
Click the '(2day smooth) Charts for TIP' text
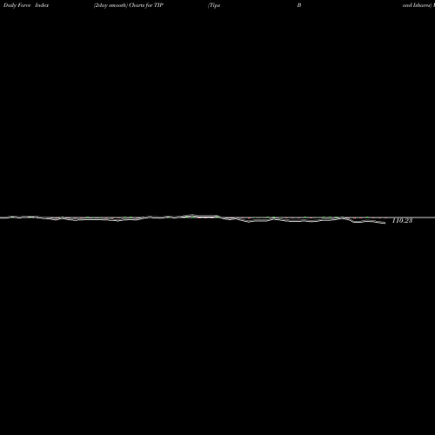[x=129, y=5]
